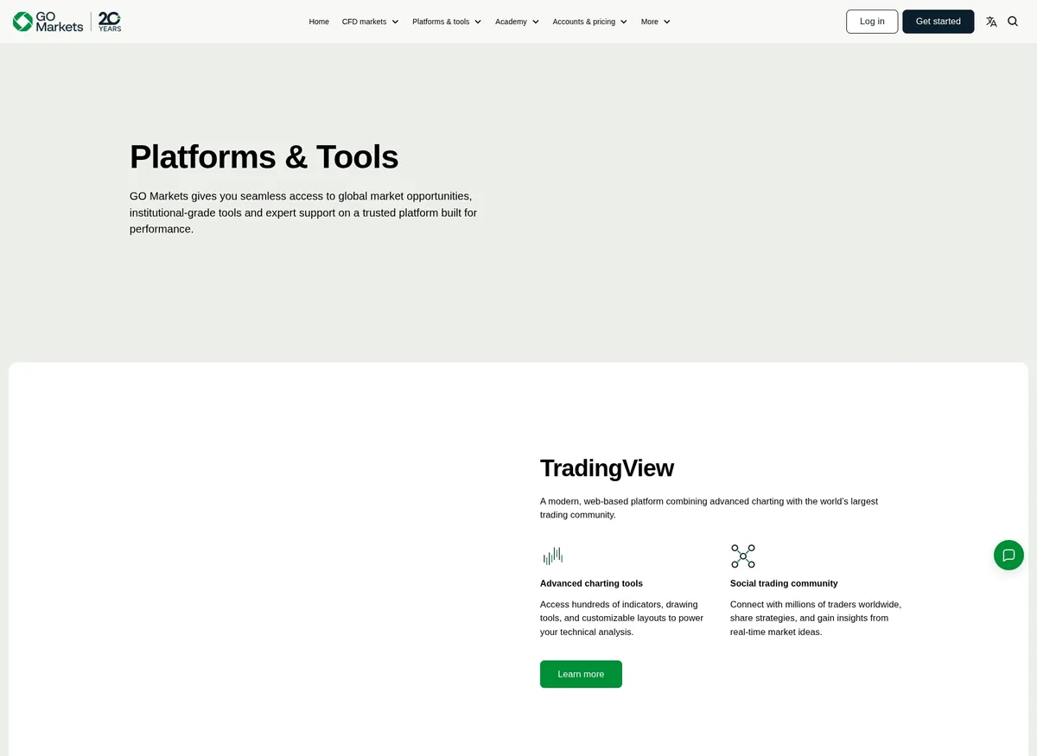The width and height of the screenshot is (1037, 756).
Task: Click the GO Markets logo
Action: 48,22
